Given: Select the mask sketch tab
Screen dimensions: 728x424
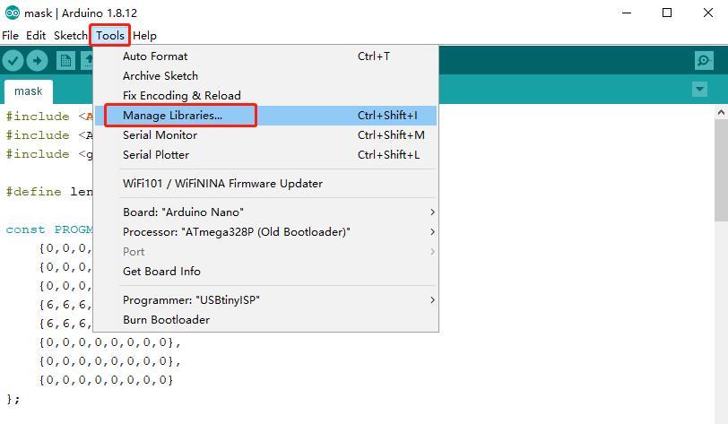Looking at the screenshot, I should 29,91.
